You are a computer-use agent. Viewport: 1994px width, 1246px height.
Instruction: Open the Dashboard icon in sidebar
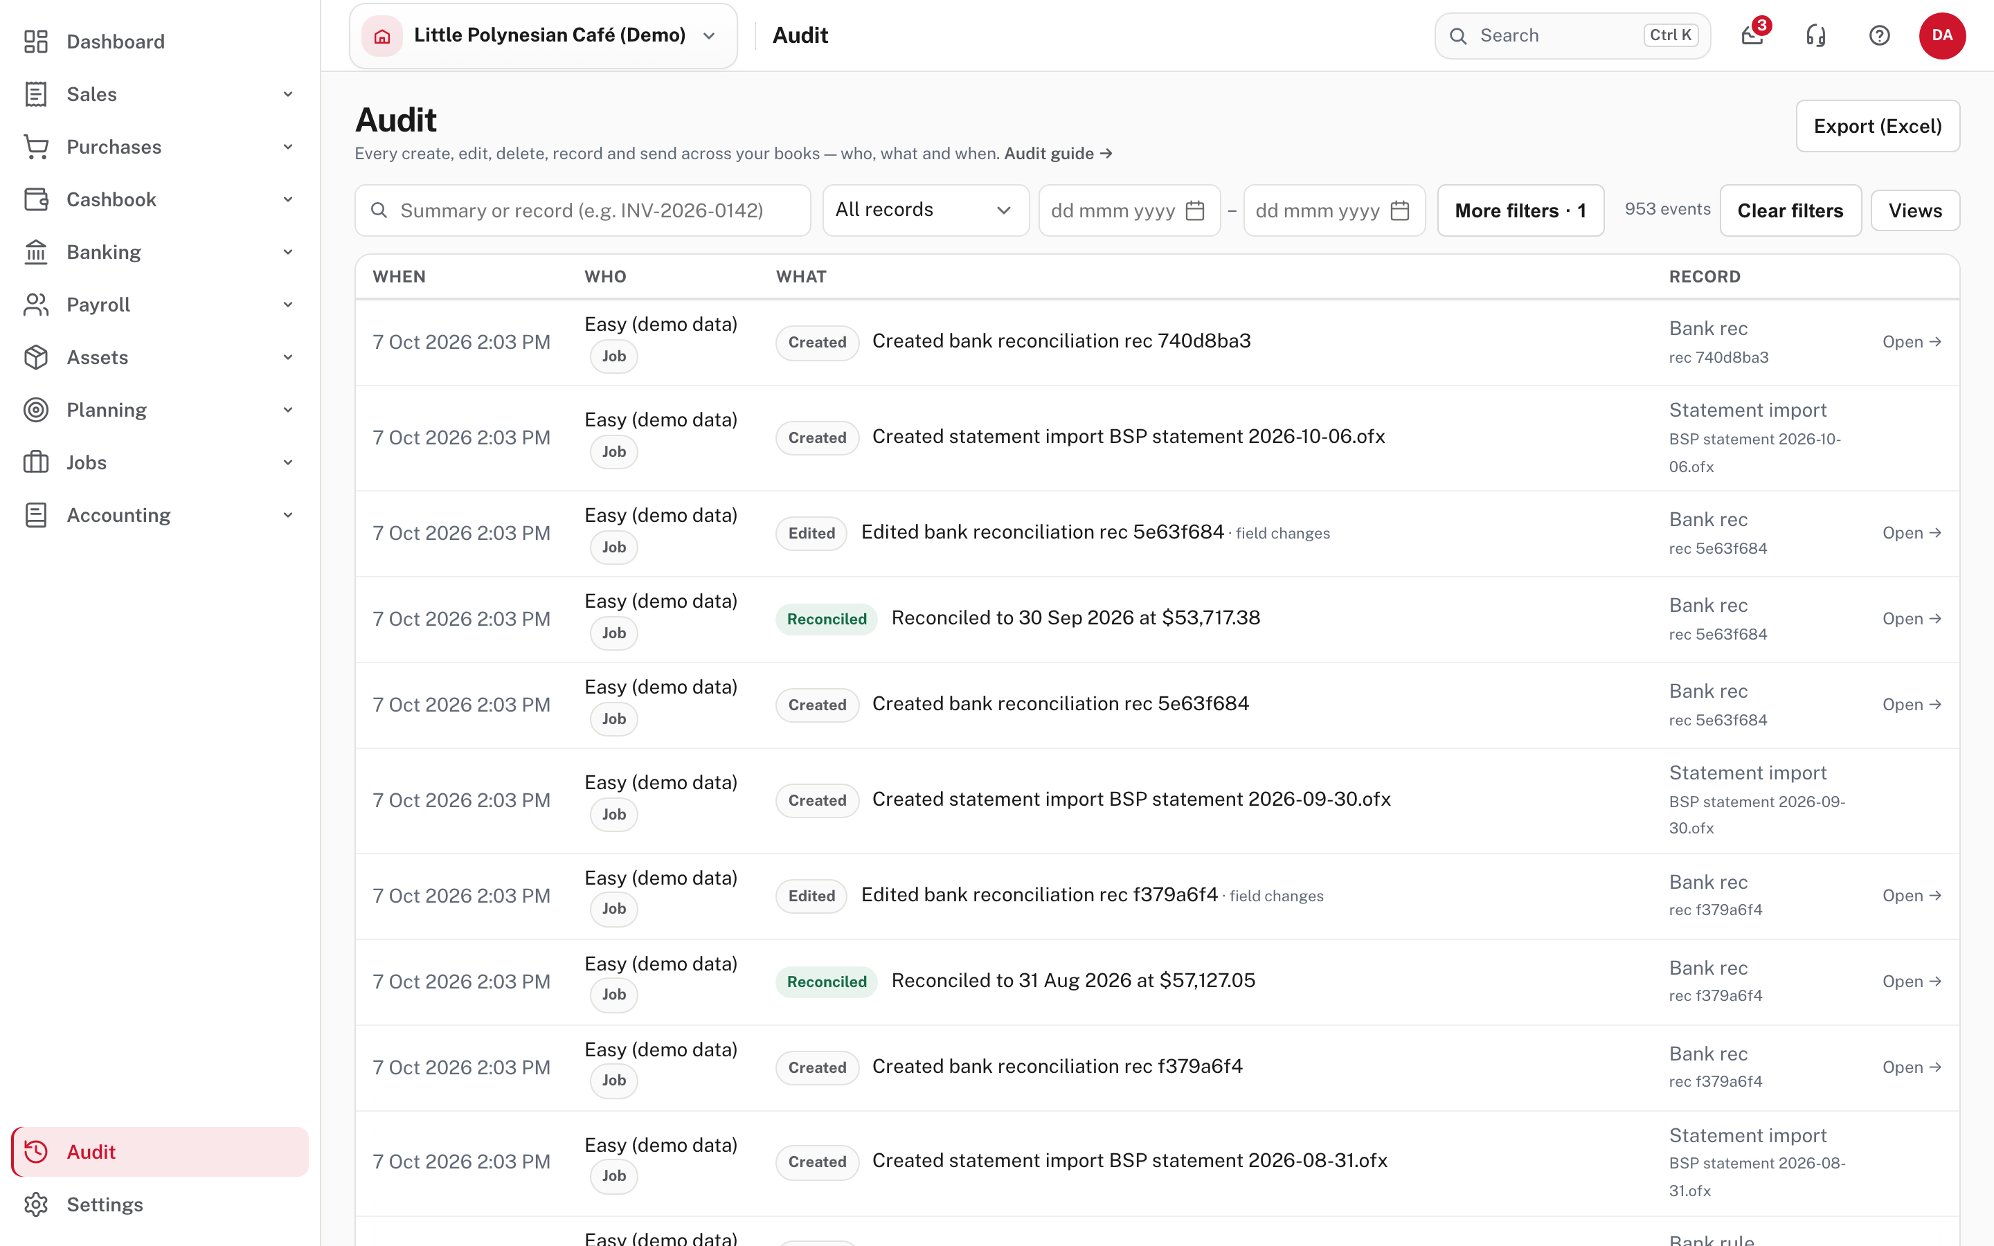pos(35,42)
